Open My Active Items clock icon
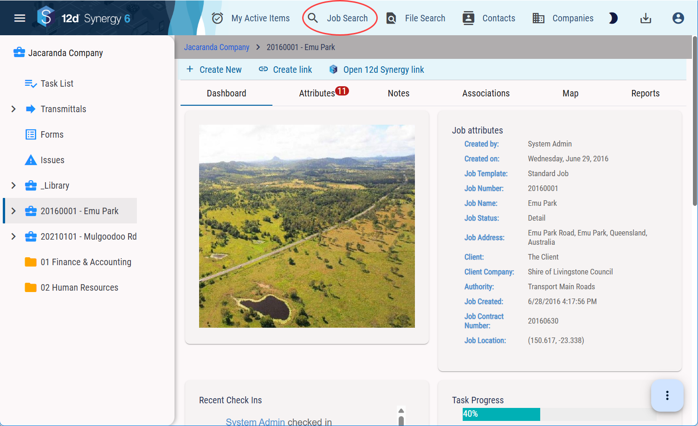698x426 pixels. pos(217,18)
